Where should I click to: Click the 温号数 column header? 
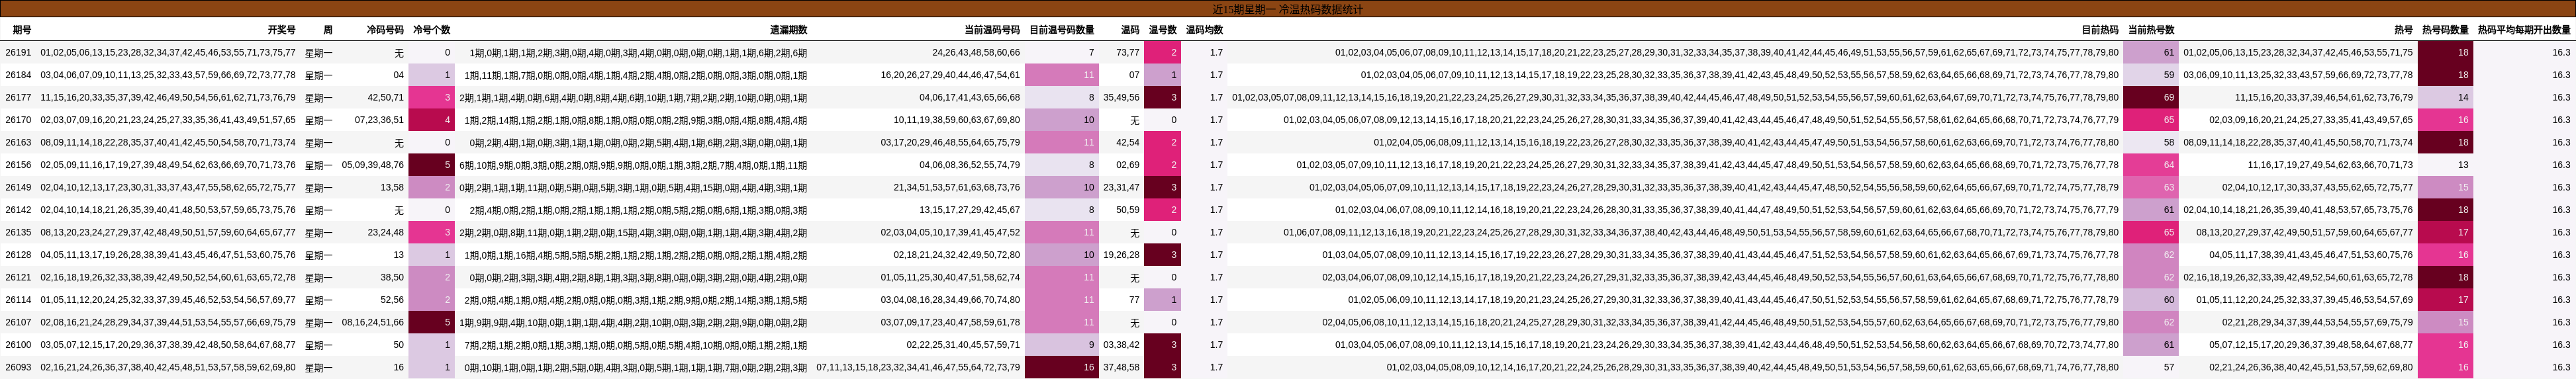pos(1162,30)
